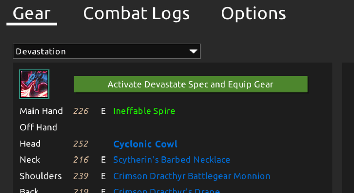354x193 pixels.
Task: Open the Devastation spec dropdown
Action: point(107,51)
